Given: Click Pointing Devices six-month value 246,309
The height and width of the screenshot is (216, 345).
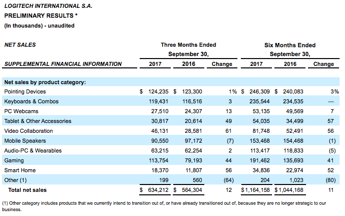Looking at the screenshot, I should (260, 92).
